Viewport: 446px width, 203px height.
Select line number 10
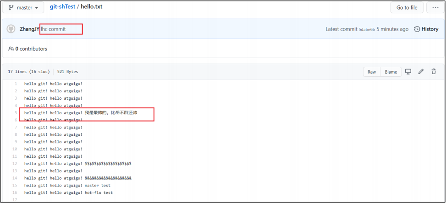coord(15,149)
